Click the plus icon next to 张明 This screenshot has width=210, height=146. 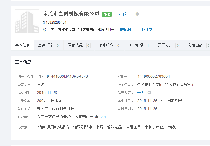149,93
